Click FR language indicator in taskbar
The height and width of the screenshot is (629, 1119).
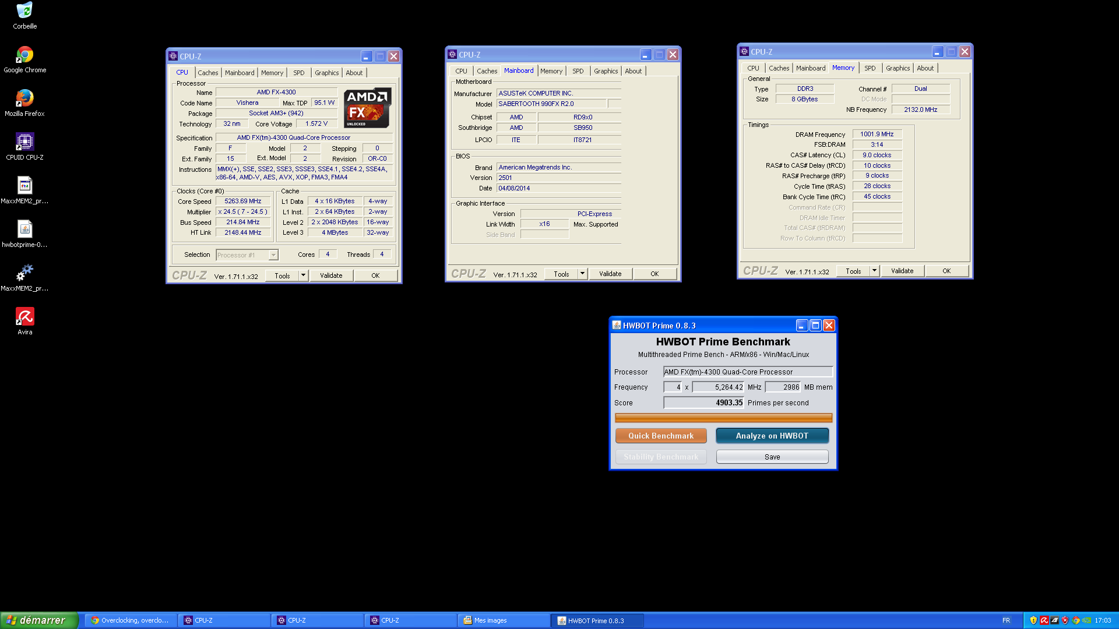pos(1006,620)
